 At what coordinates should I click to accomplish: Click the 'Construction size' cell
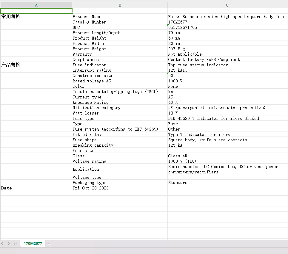(120, 76)
